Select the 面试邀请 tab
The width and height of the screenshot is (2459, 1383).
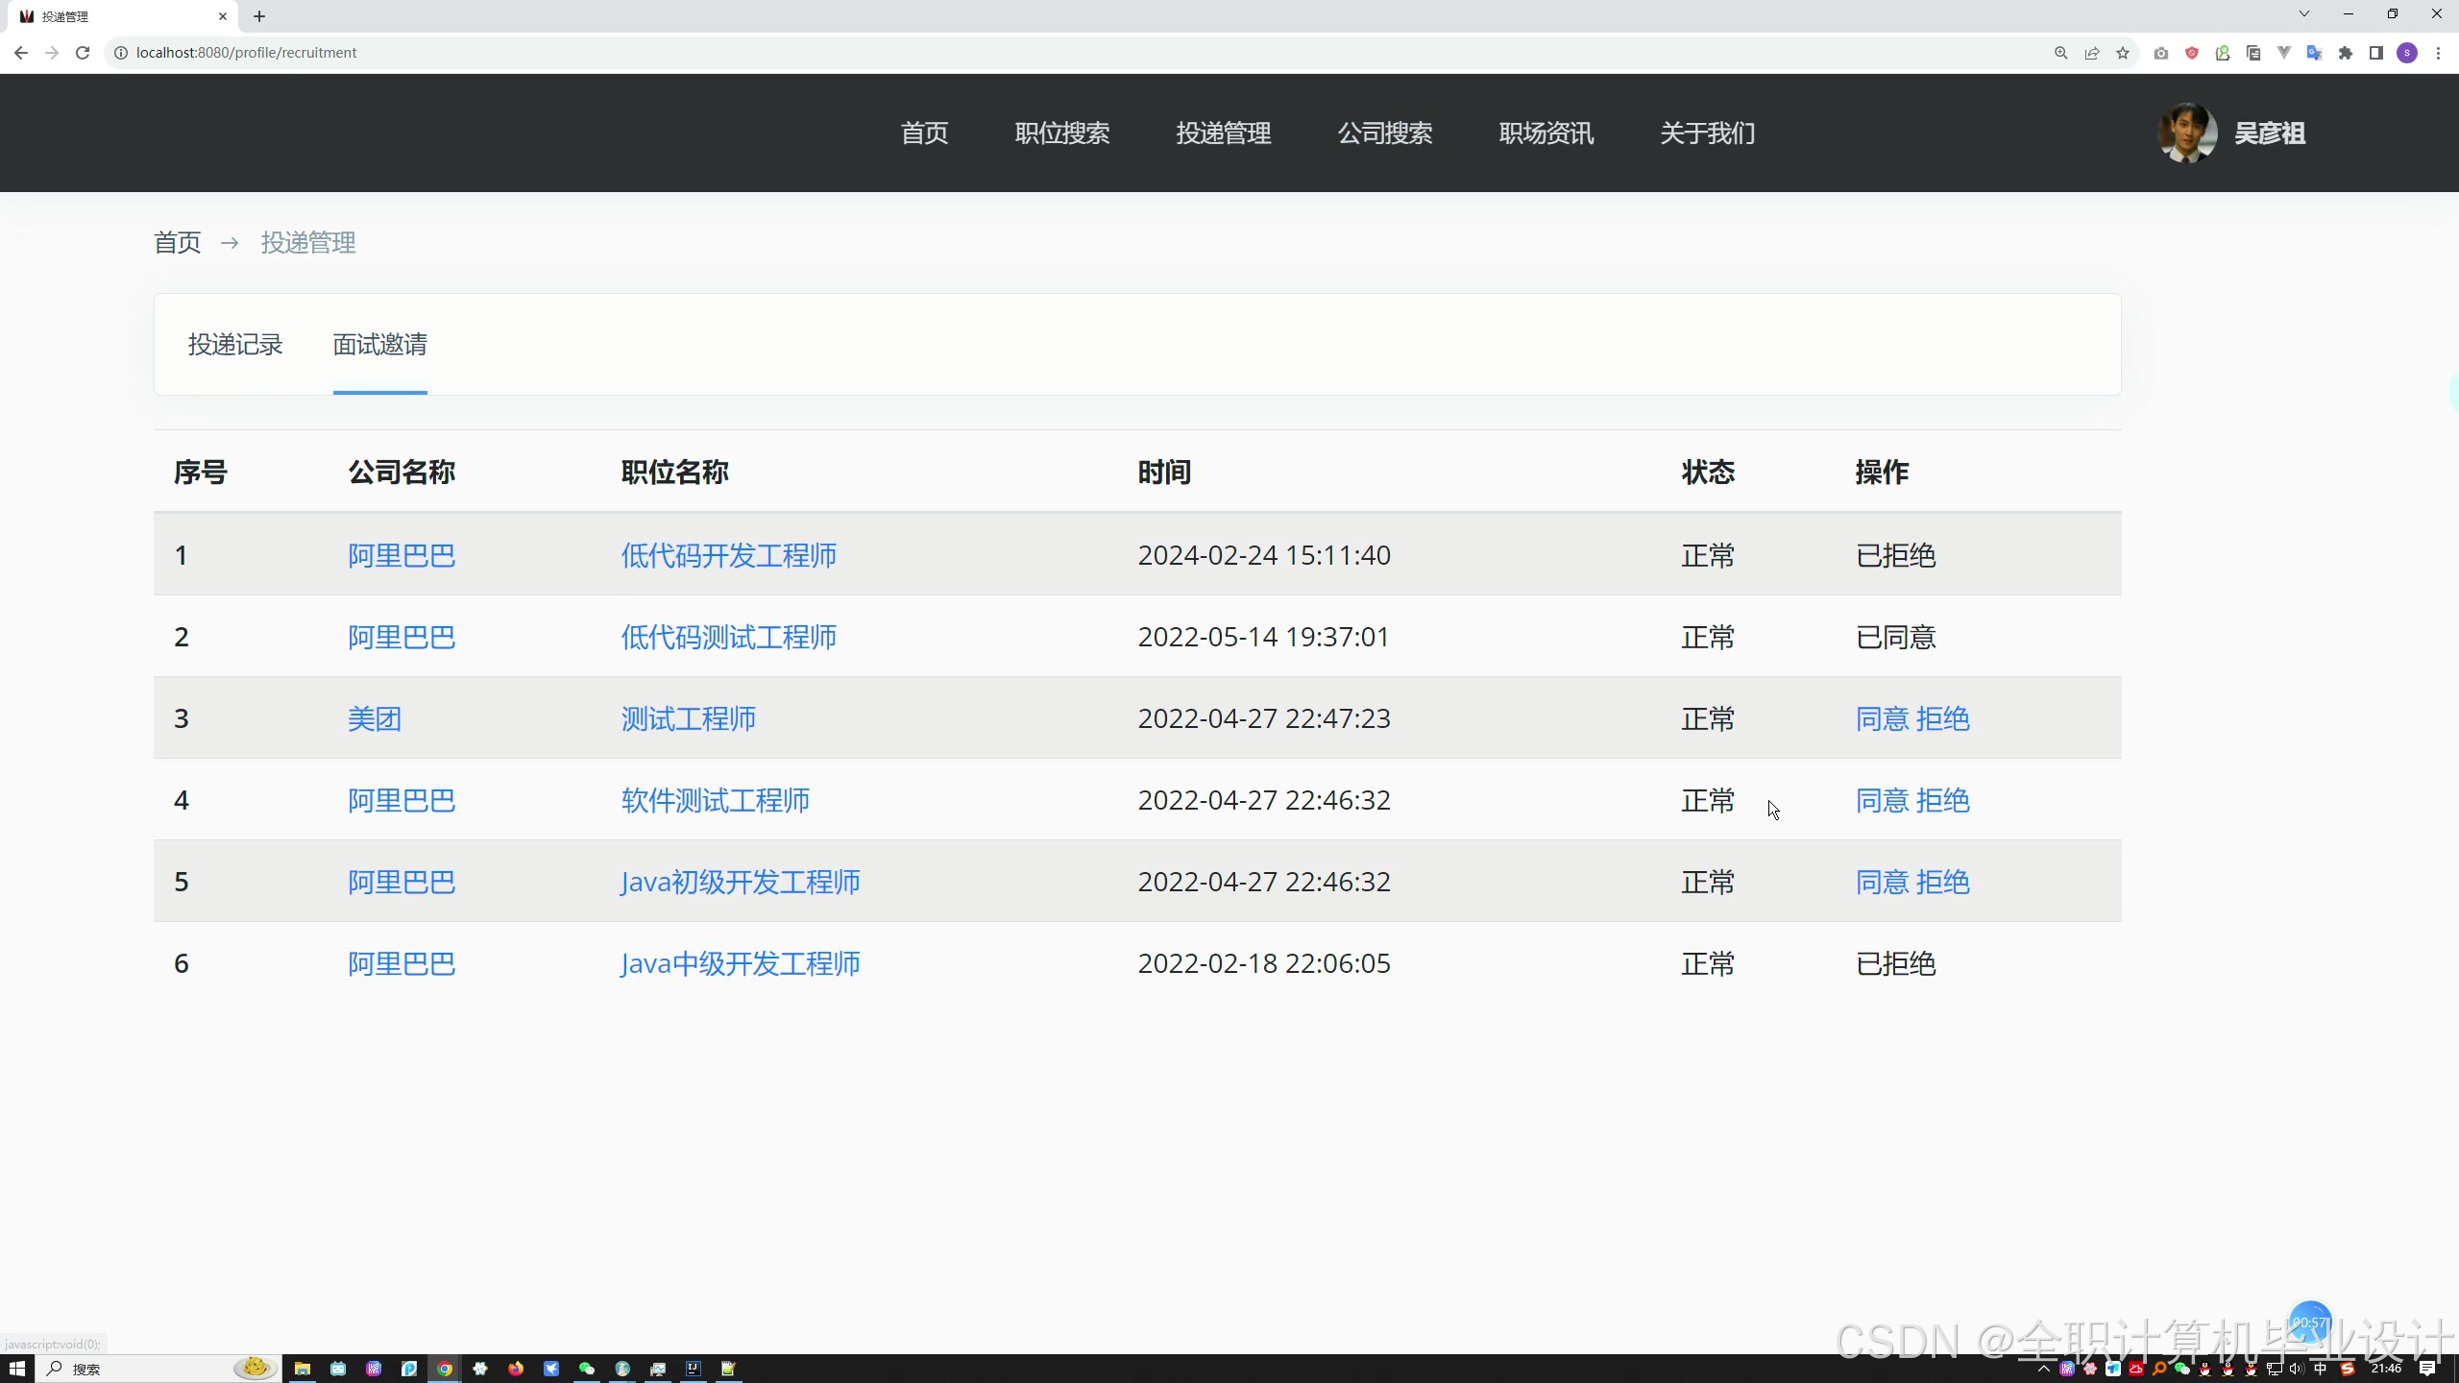click(x=379, y=344)
